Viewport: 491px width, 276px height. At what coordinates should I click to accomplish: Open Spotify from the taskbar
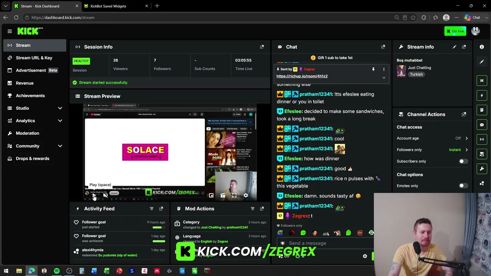click(x=56, y=271)
